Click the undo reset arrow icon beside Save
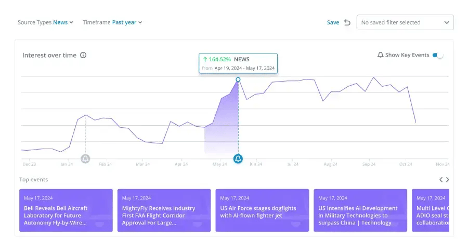Screen dimensions: 468x240 [347, 22]
